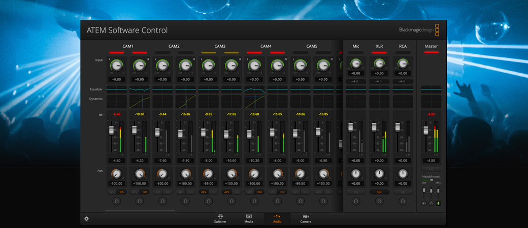The width and height of the screenshot is (528, 228).
Task: Click the Master channel volume fader
Action: [426, 131]
